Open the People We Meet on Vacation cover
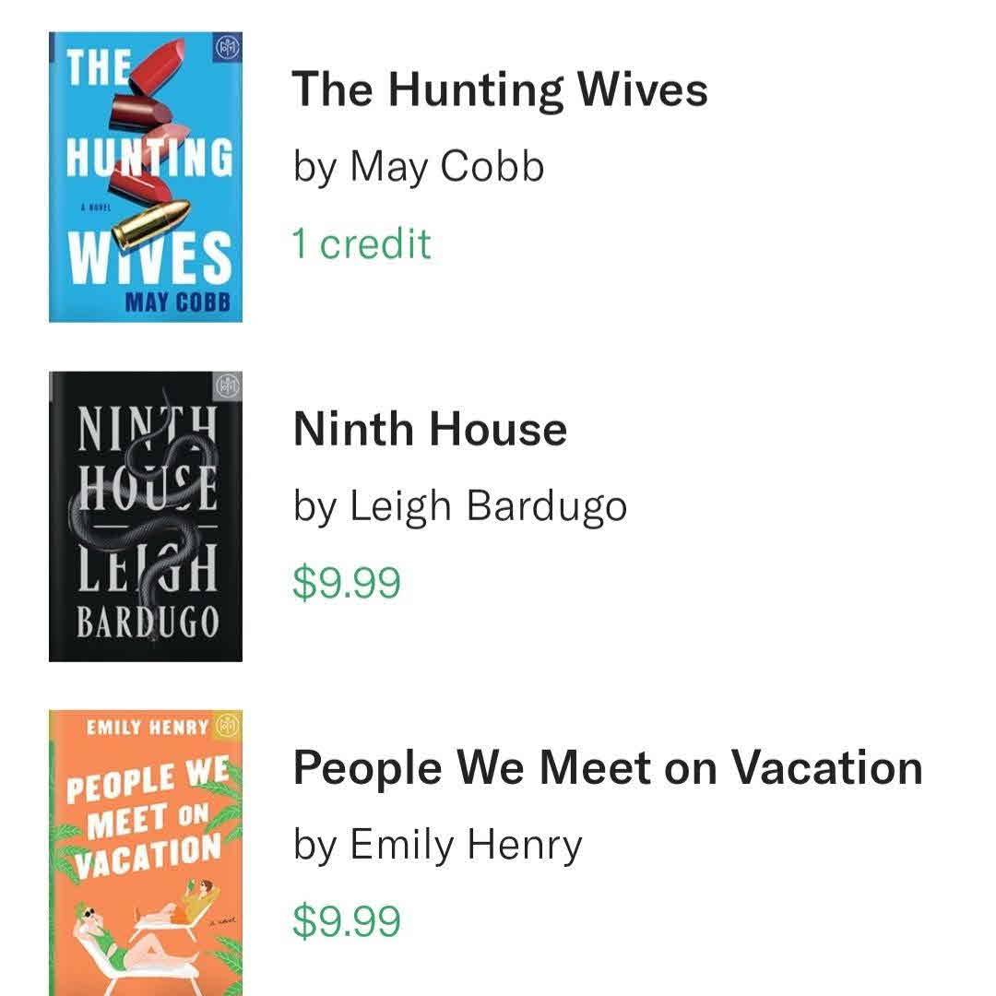996x996 pixels. [x=146, y=853]
